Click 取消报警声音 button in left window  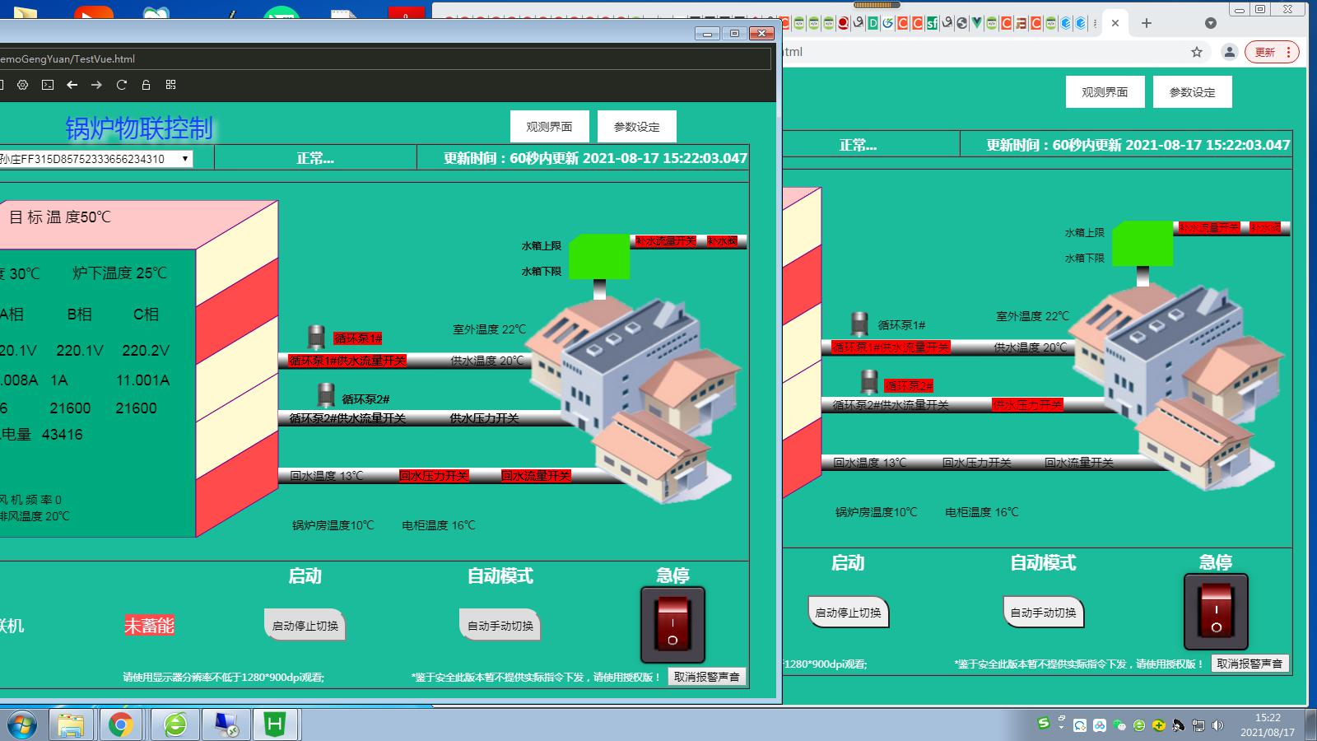pos(706,677)
